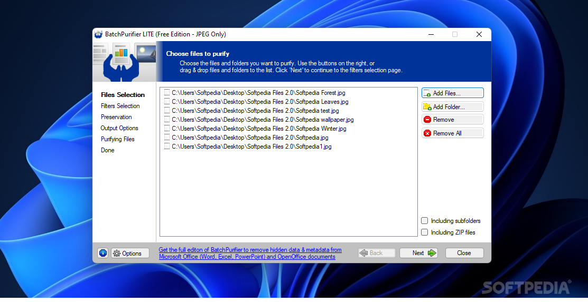Select the Softpedia Leaves.jpg path text
The width and height of the screenshot is (588, 302).
(260, 102)
